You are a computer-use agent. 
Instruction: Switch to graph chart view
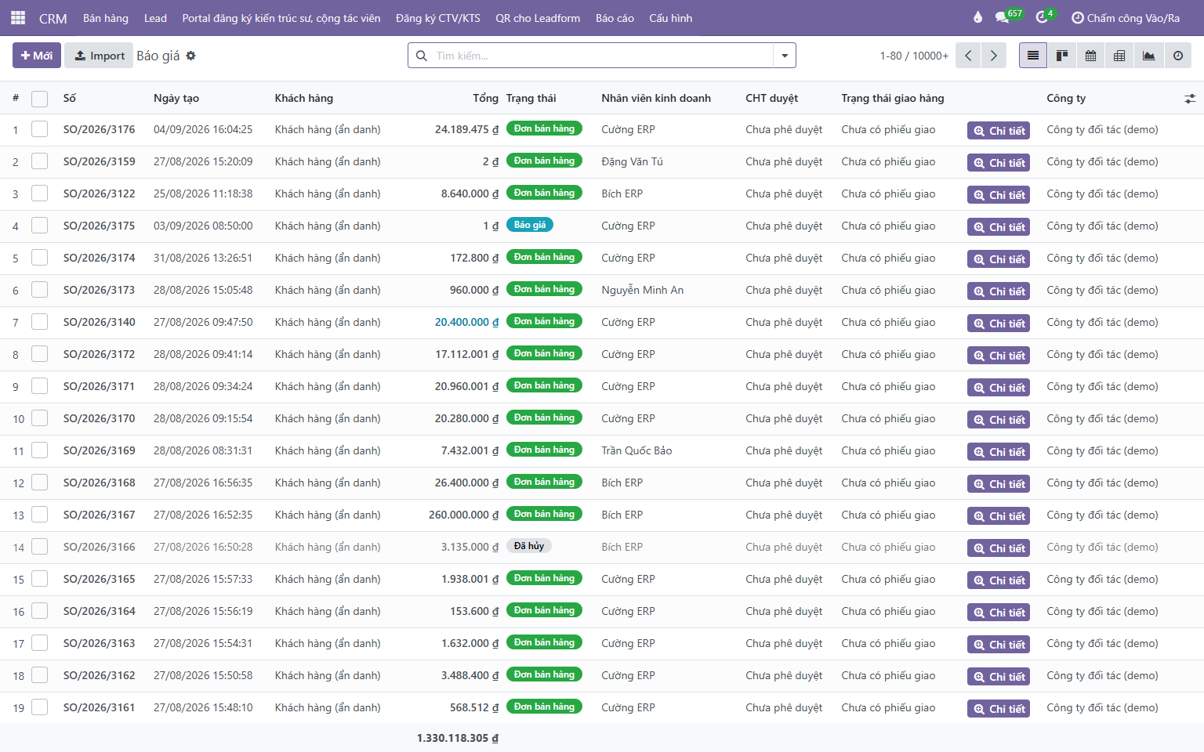click(x=1148, y=56)
